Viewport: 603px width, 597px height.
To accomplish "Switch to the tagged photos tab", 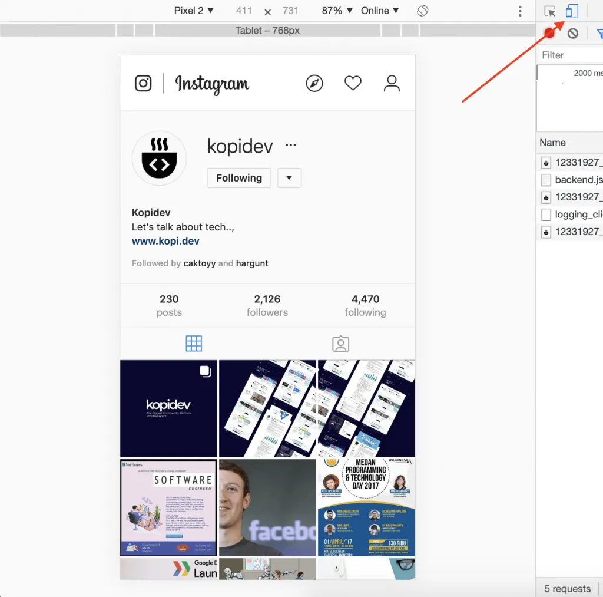I will point(340,344).
